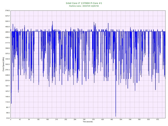Screen dimensions: 168x126
Task: Click the 1947.1 y-axis value
Action: click(8, 86)
